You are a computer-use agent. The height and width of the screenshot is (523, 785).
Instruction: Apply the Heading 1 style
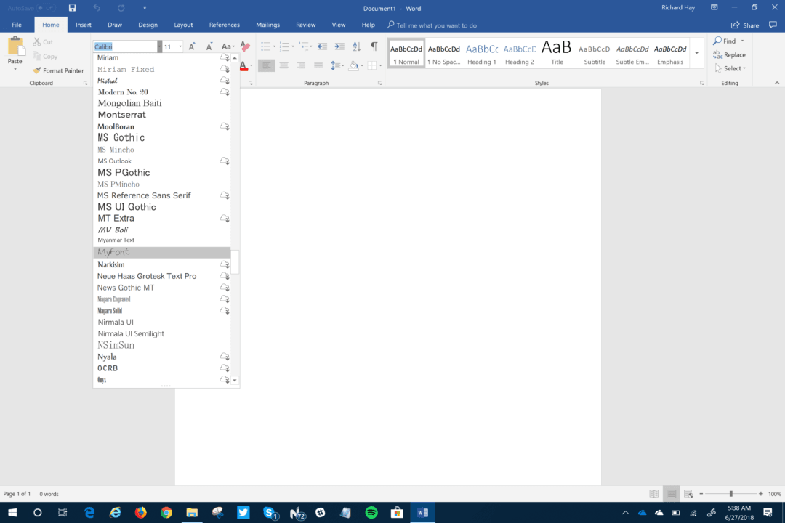481,53
